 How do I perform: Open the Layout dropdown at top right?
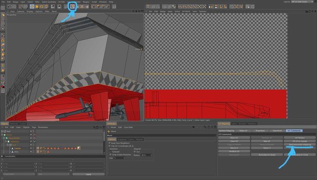click(302, 1)
